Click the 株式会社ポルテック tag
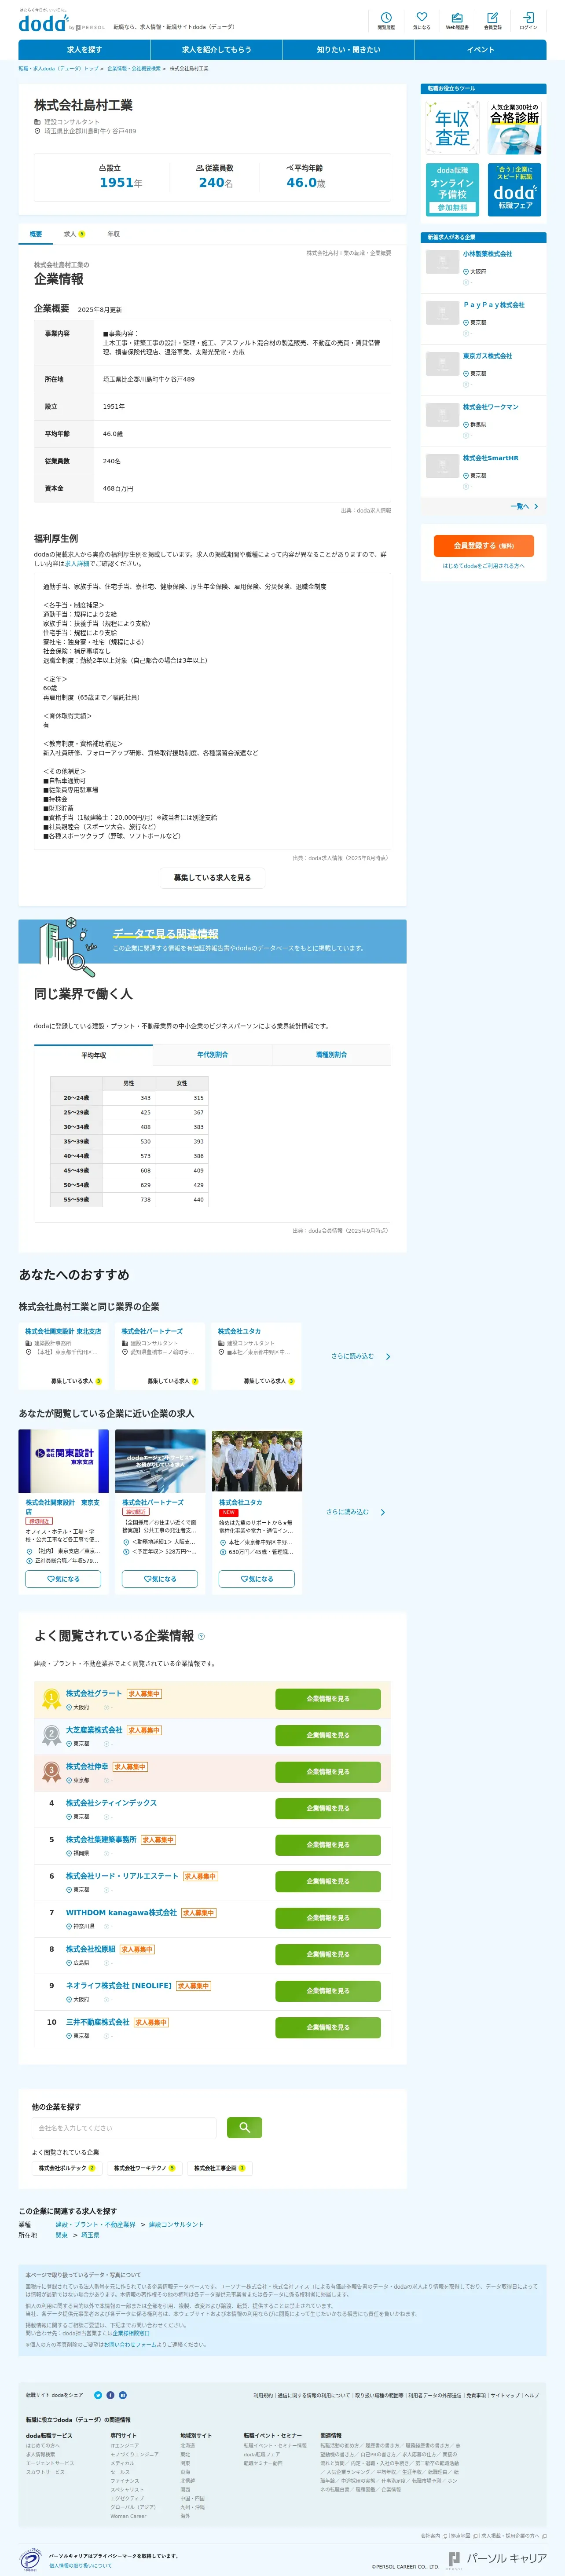The image size is (565, 2576). point(67,2169)
